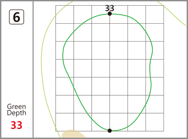Click the black 33 label above the green
This screenshot has width=188, height=139.
(x=109, y=8)
